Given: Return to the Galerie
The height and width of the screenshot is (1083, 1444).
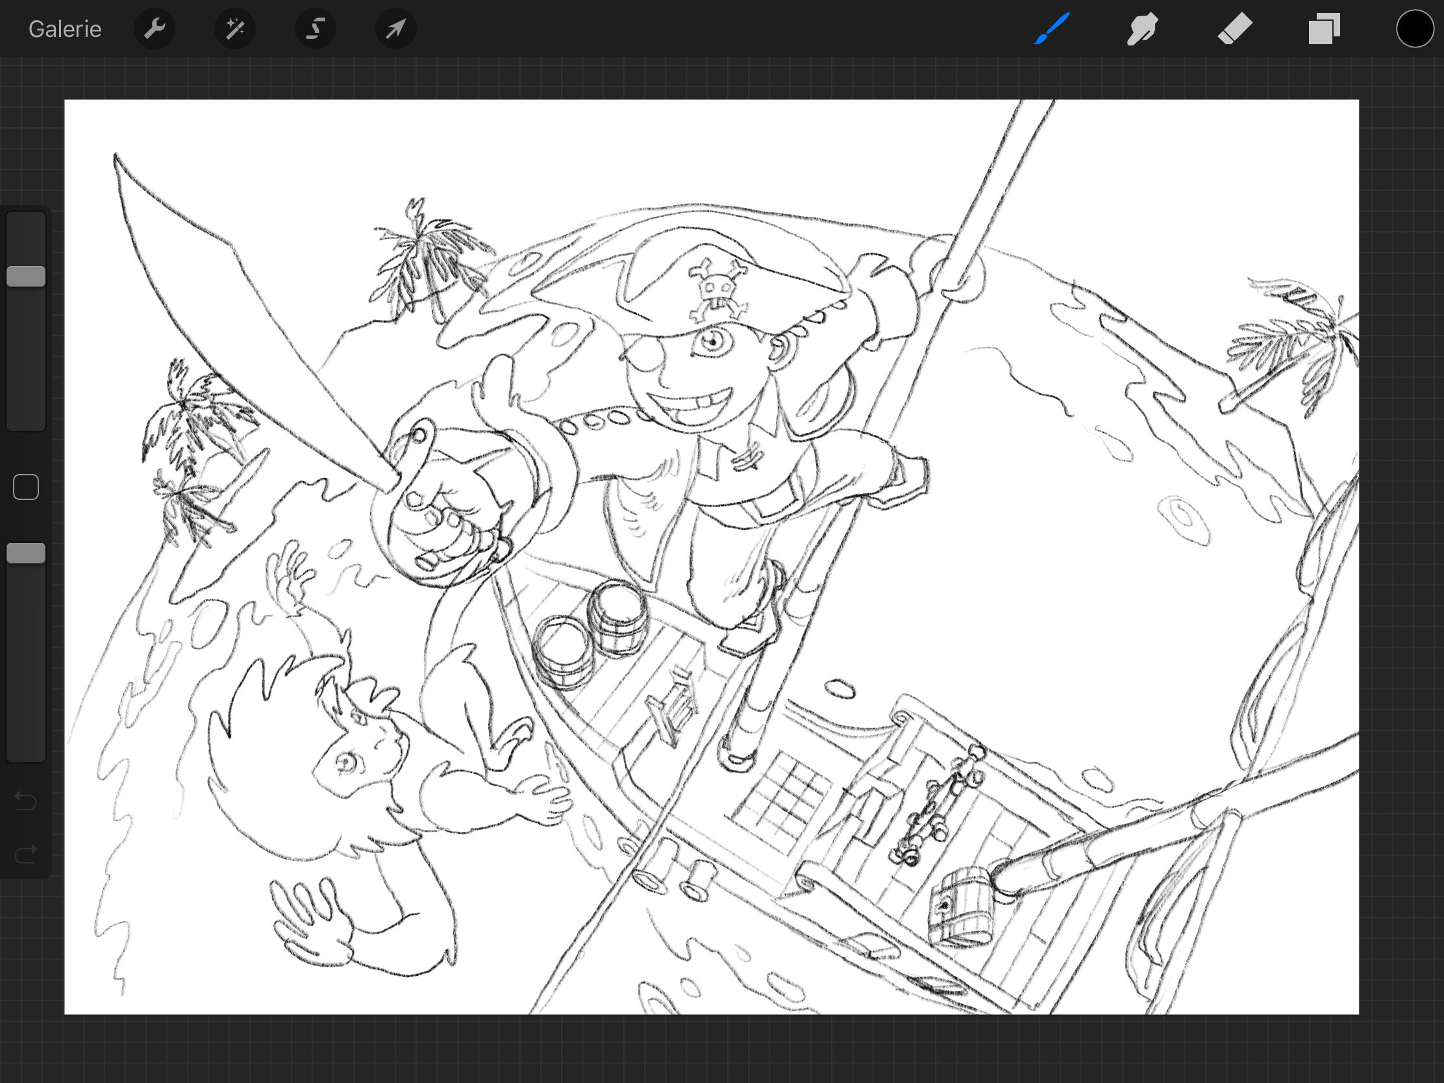Looking at the screenshot, I should 65,29.
